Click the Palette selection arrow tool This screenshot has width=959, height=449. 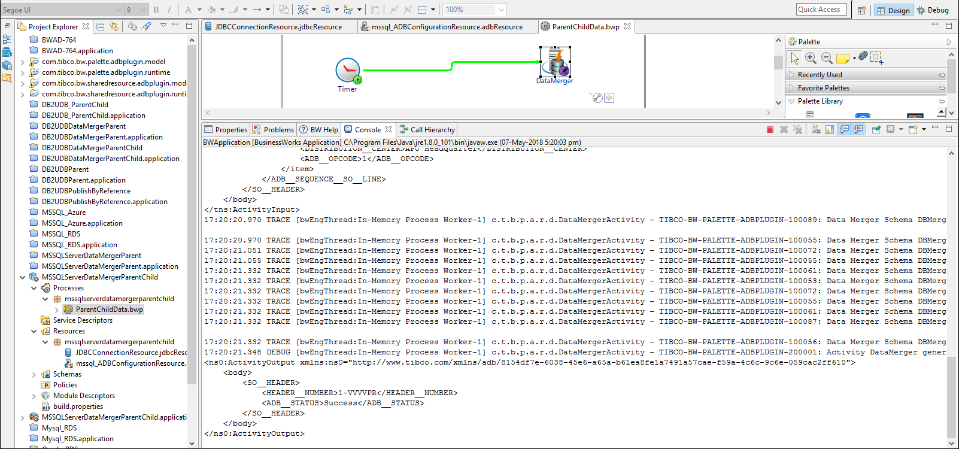(795, 58)
